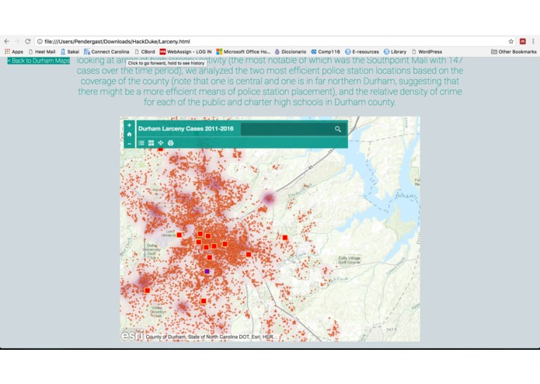Open the Sakai bookmark
This screenshot has height=384, width=540.
70,51
